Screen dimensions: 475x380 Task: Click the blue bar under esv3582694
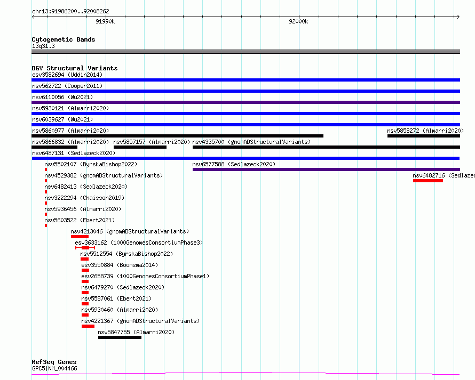coord(246,80)
